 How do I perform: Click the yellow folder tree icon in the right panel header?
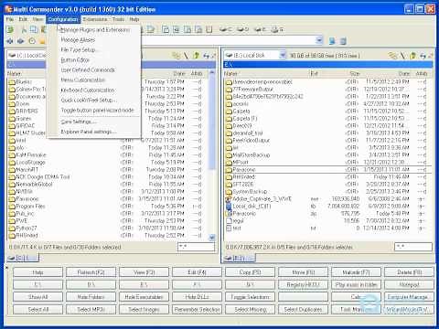[392, 56]
